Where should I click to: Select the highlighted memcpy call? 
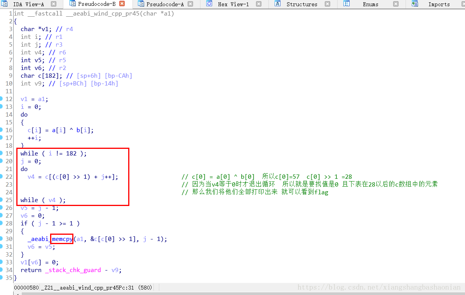[x=62, y=239]
